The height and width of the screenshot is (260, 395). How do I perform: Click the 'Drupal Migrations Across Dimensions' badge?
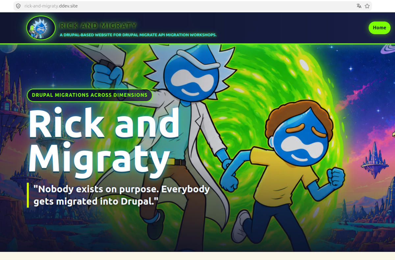90,95
